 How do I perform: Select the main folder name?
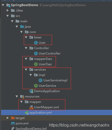[x=24, y=21]
